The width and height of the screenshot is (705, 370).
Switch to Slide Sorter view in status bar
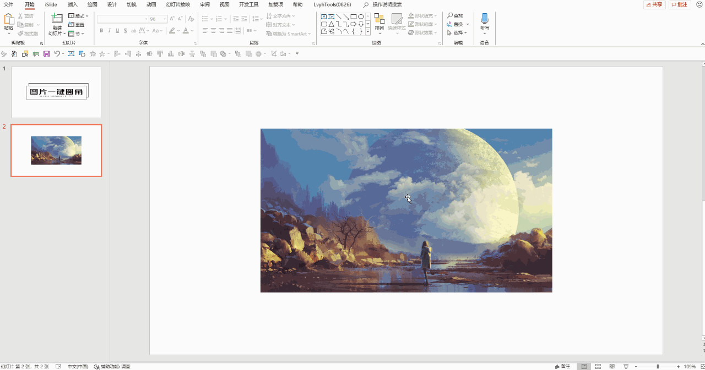click(598, 366)
